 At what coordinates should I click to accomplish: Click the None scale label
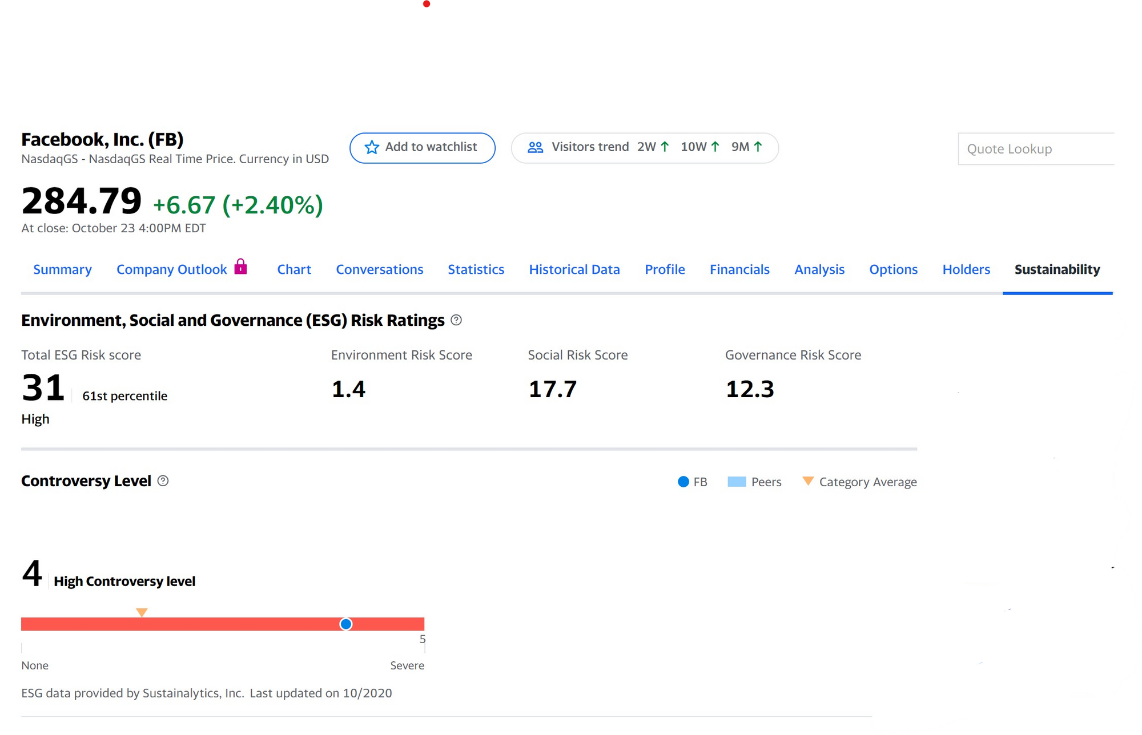coord(35,665)
